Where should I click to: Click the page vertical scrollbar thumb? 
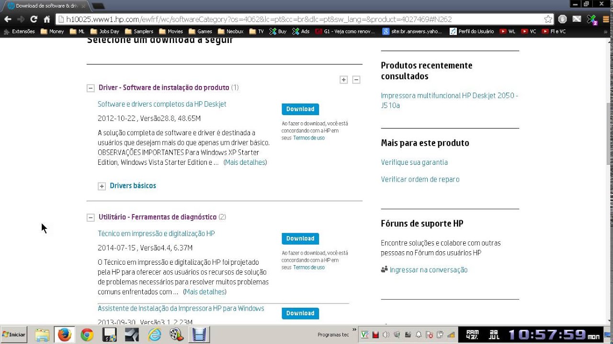pyautogui.click(x=609, y=134)
